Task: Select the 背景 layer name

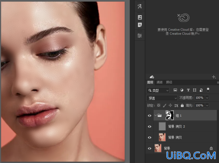Action: [167, 148]
